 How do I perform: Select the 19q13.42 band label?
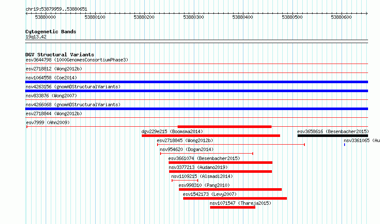coord(36,37)
